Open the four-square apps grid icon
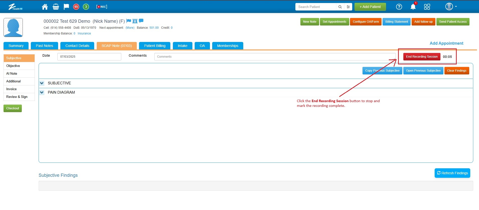Image resolution: width=479 pixels, height=210 pixels. 427,7
